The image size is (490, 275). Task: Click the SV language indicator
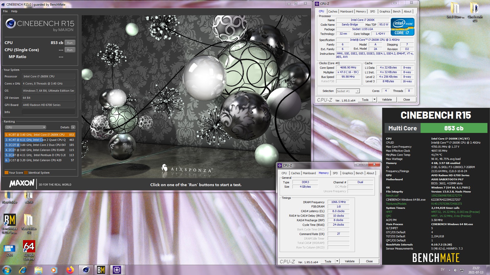443,270
